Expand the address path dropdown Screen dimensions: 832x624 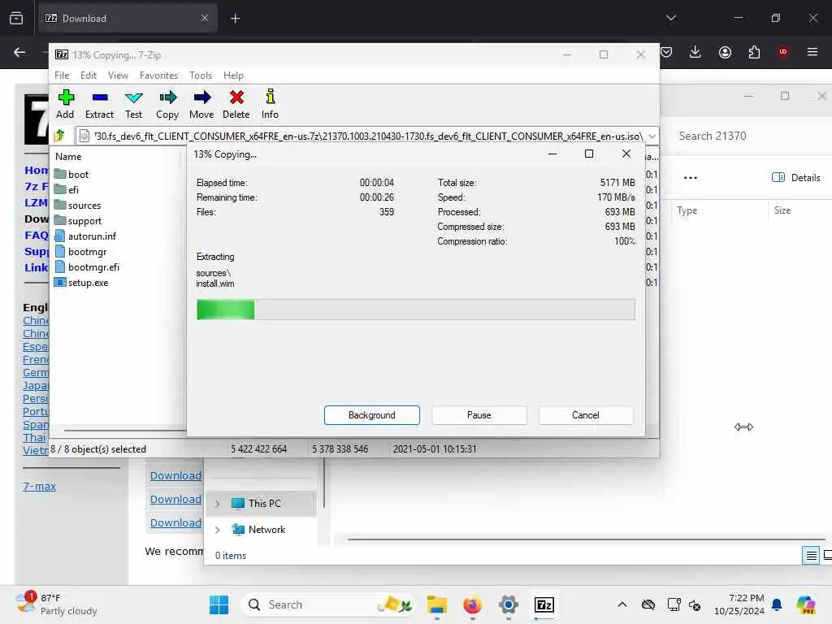click(652, 136)
